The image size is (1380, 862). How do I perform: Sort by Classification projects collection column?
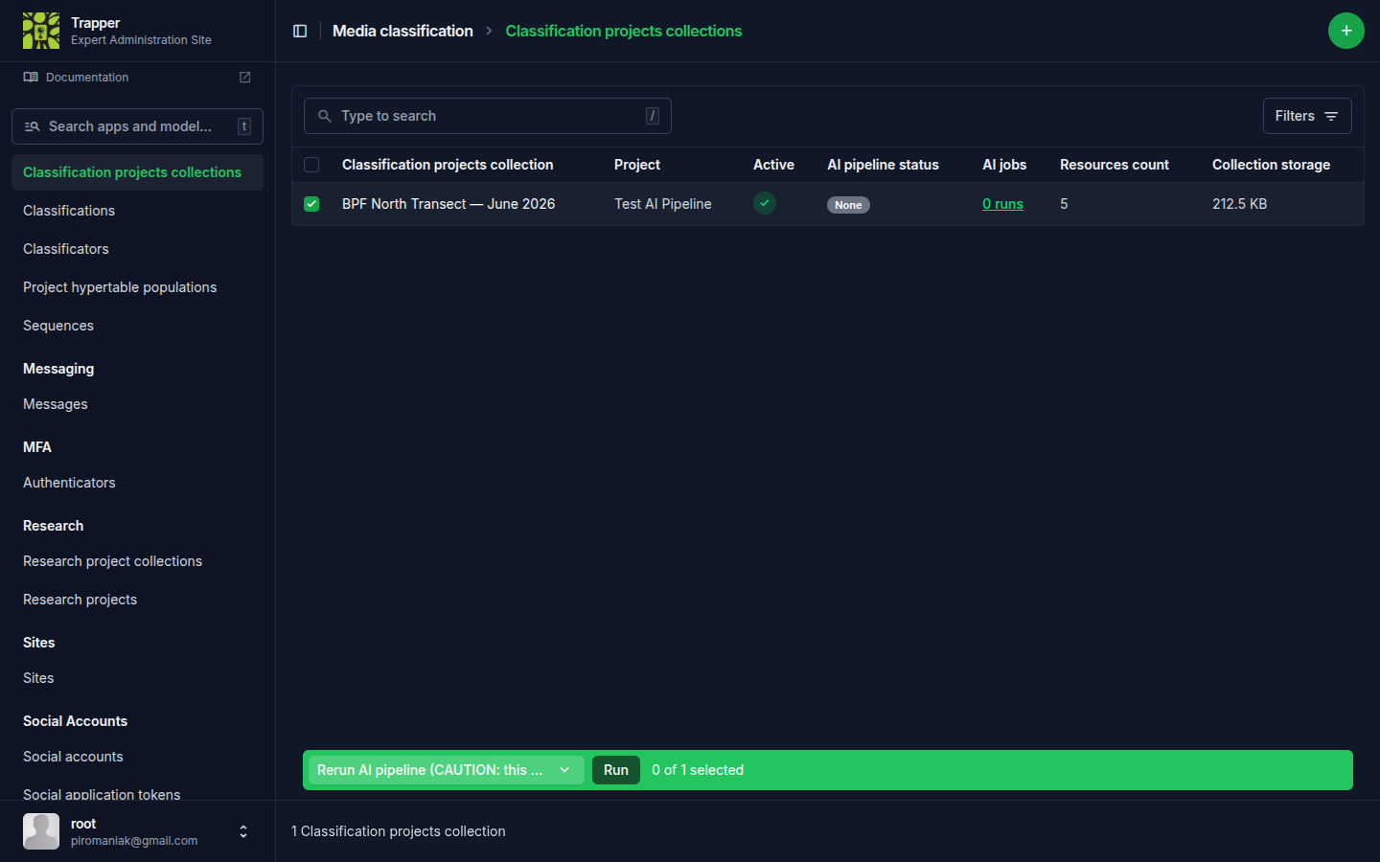pyautogui.click(x=448, y=165)
